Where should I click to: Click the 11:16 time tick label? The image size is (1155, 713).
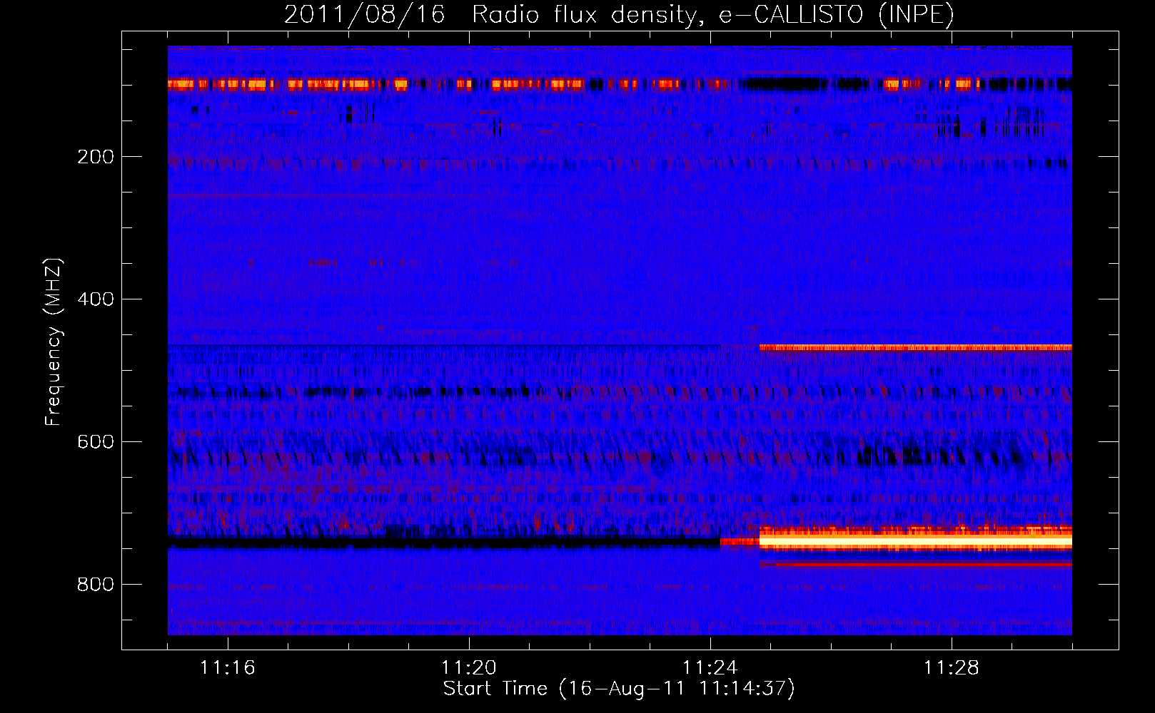tap(228, 668)
